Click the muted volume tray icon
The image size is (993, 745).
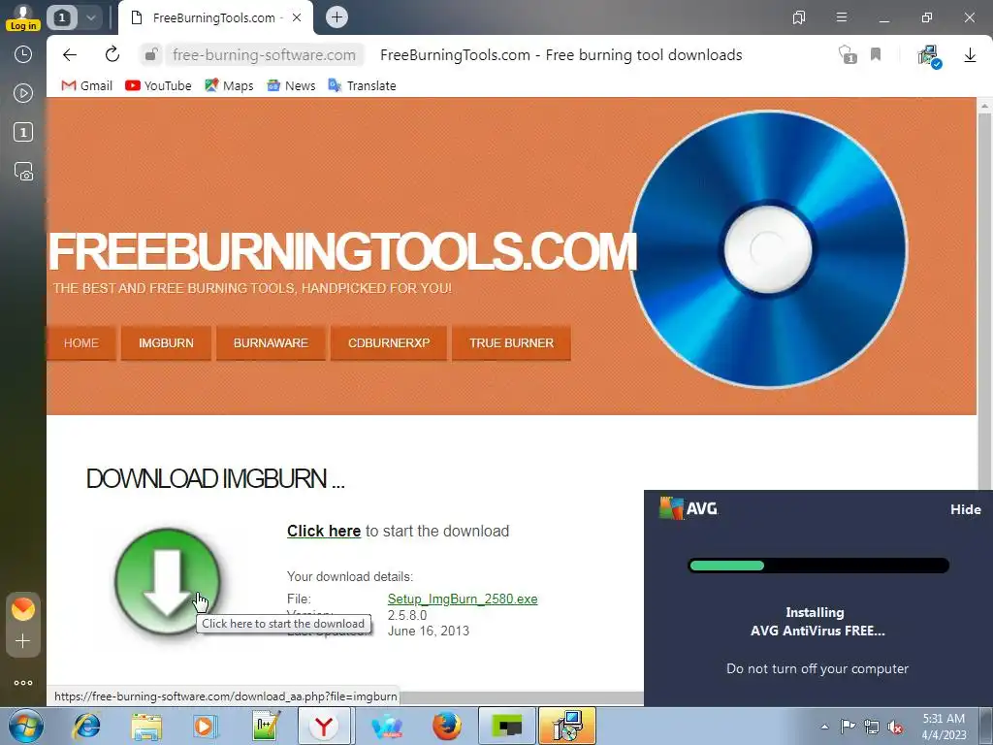coord(895,727)
